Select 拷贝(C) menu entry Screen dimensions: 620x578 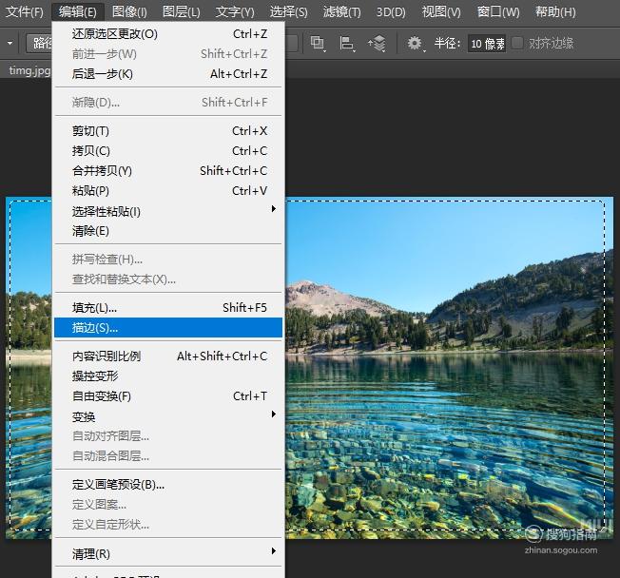pos(168,151)
